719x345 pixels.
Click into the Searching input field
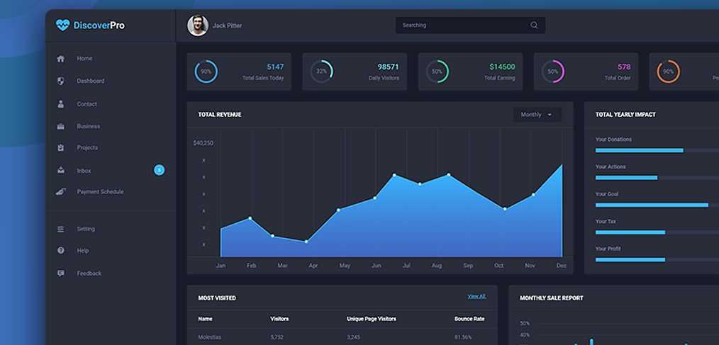470,26
